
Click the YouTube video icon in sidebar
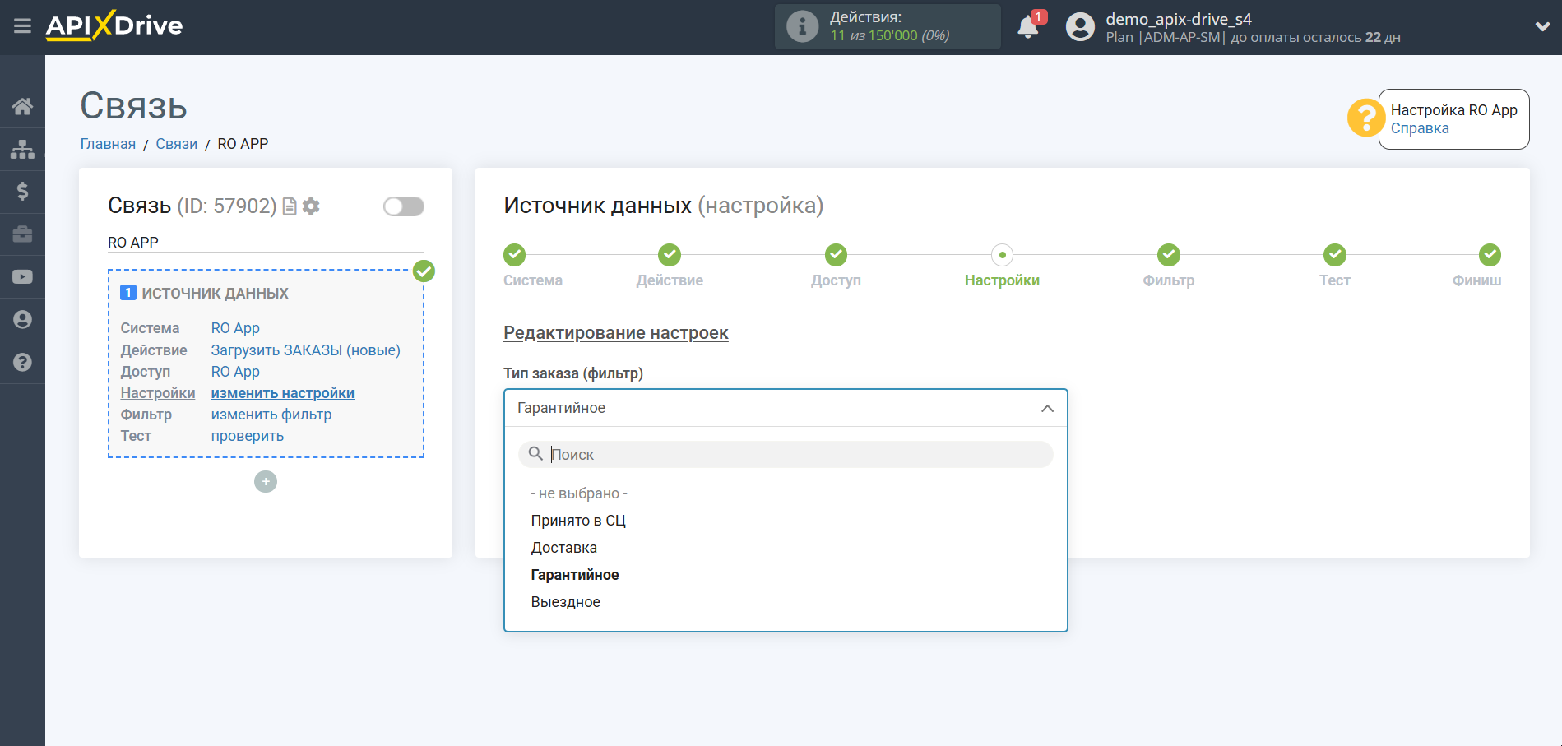tap(22, 277)
